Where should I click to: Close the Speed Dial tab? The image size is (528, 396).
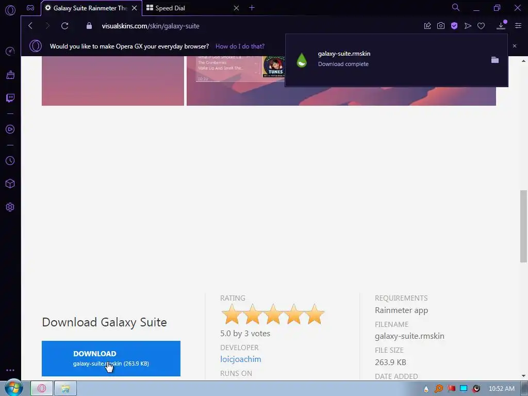236,8
